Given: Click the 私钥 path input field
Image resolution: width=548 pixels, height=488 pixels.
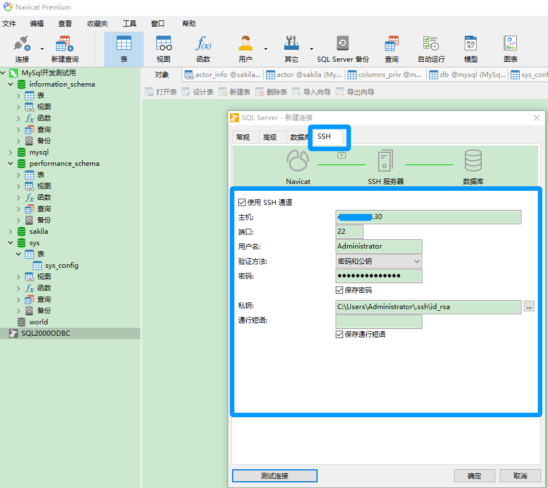Looking at the screenshot, I should pyautogui.click(x=428, y=307).
